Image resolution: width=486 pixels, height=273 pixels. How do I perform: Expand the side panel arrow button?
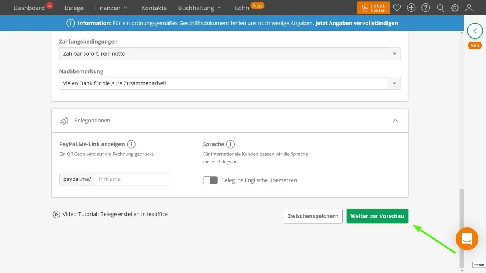[x=475, y=31]
